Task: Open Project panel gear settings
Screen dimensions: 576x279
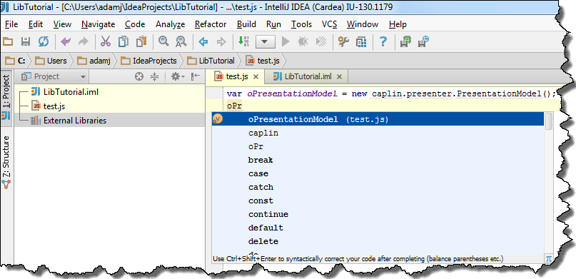Action: point(178,76)
